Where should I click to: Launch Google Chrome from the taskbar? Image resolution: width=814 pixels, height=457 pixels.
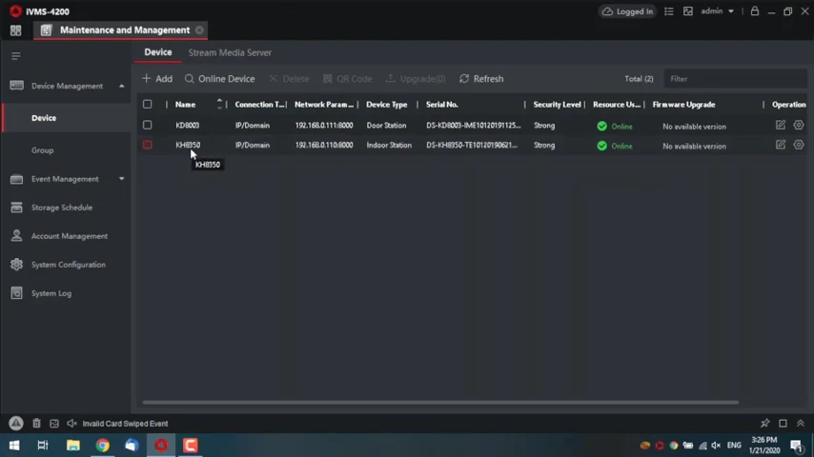pyautogui.click(x=102, y=445)
